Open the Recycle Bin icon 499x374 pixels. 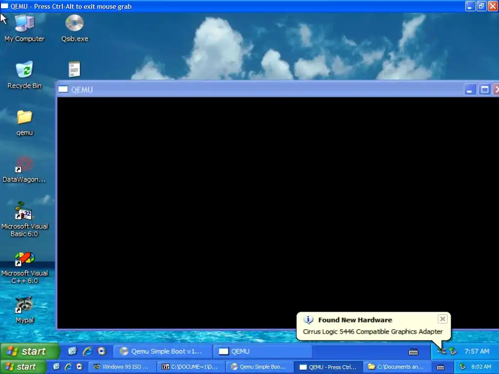24,75
